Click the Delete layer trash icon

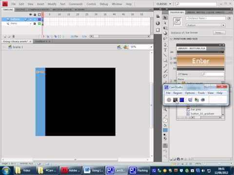(x=14, y=36)
